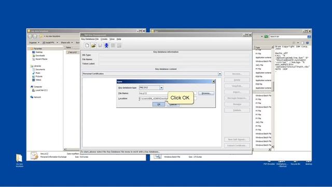Click OK in the Open dialog
Screen dimensions: 332x187
pos(159,104)
